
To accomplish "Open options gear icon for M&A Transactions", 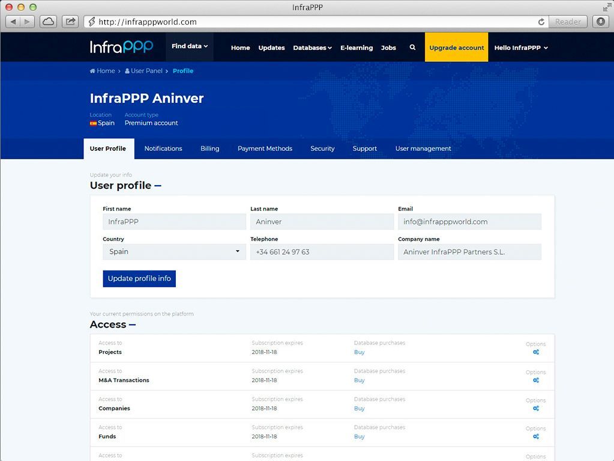I will (536, 380).
